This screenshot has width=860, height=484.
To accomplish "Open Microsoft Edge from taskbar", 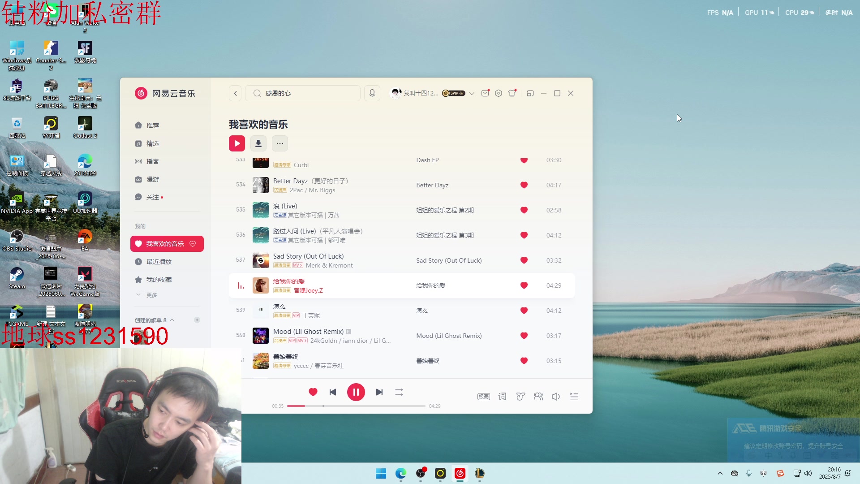I will (x=401, y=473).
